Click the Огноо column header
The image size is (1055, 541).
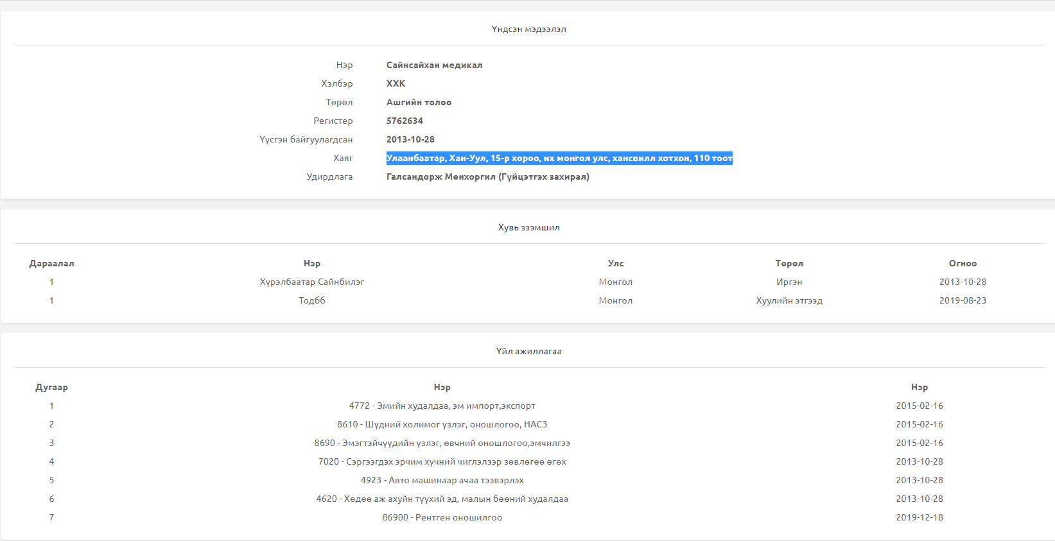tap(963, 263)
